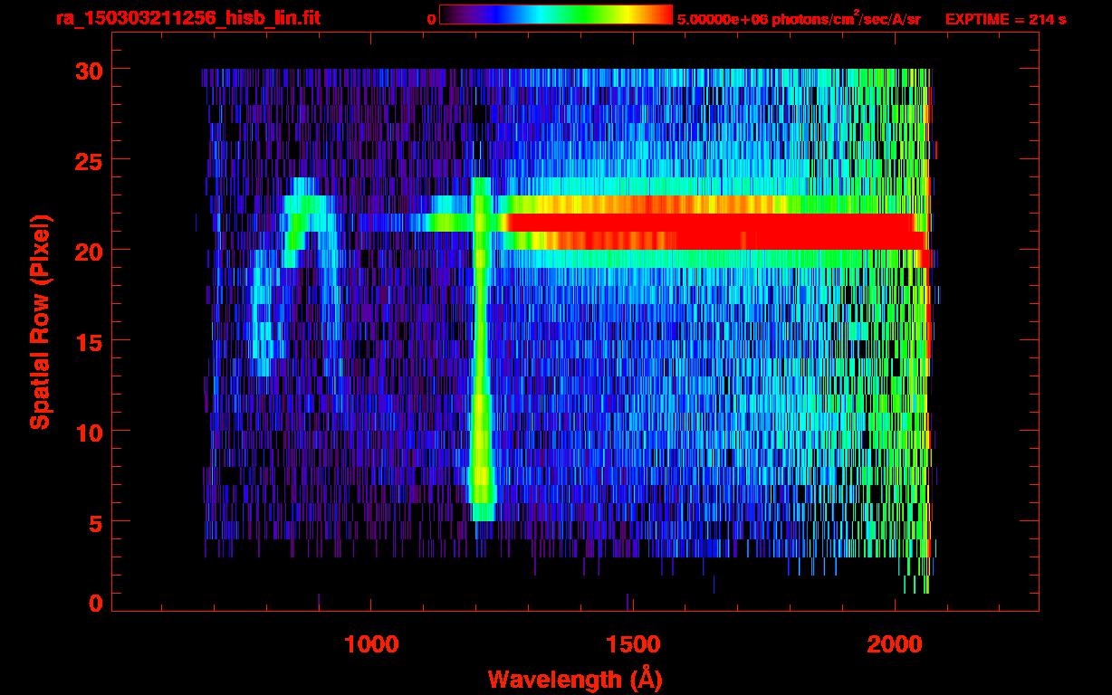Click the x-axis tick label 2000
This screenshot has width=1112, height=695.
(895, 644)
